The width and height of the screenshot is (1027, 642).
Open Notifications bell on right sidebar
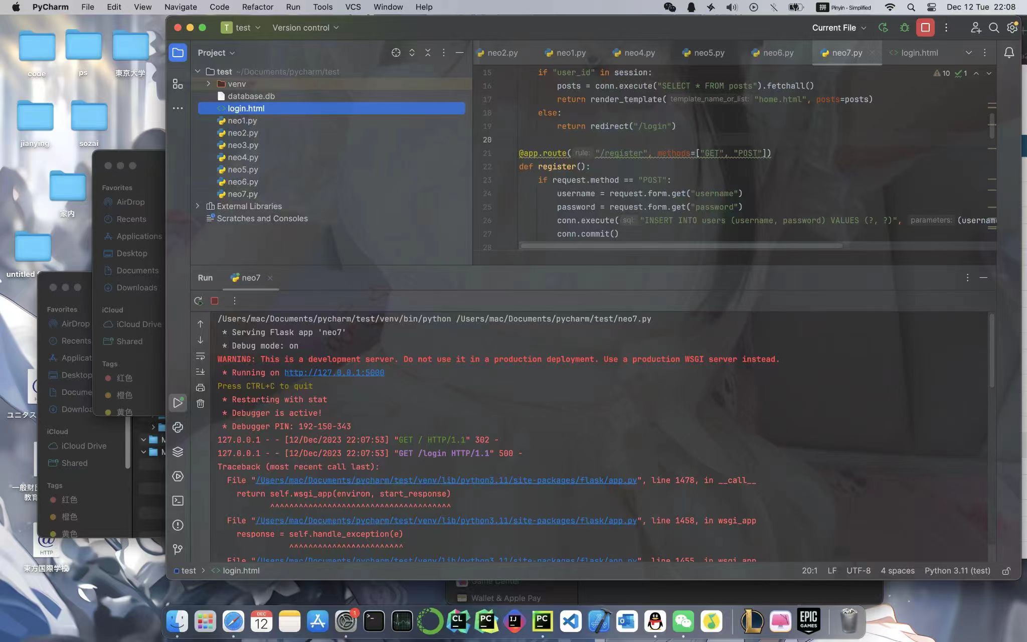[x=1009, y=53]
